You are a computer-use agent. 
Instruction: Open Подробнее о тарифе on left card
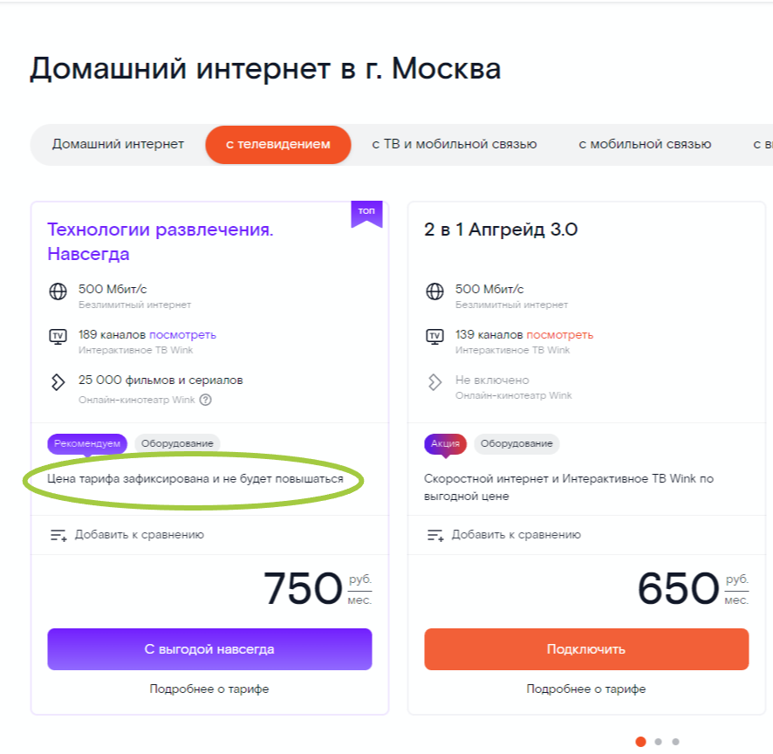click(x=209, y=689)
